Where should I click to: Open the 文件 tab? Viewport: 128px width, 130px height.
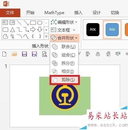[x=10, y=13]
